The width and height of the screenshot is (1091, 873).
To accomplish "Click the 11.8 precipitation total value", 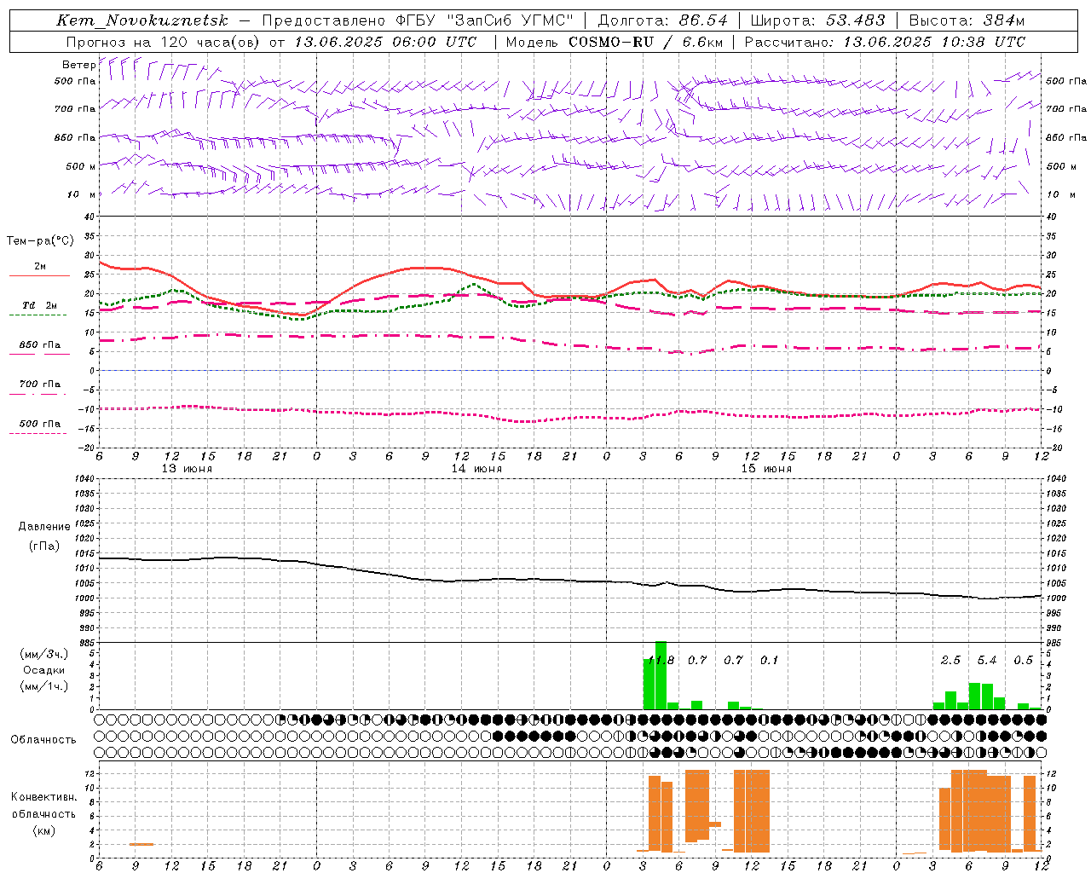I will pos(661,661).
